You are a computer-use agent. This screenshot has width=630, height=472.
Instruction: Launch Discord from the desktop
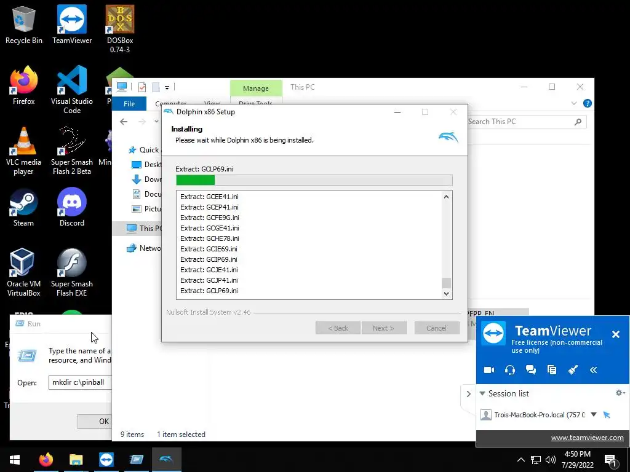coord(72,208)
